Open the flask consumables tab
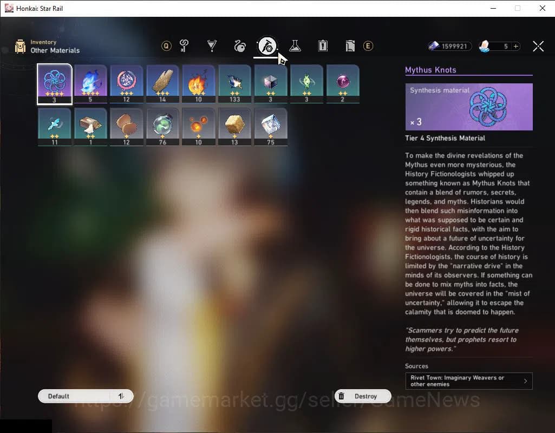The height and width of the screenshot is (433, 555). pyautogui.click(x=295, y=45)
